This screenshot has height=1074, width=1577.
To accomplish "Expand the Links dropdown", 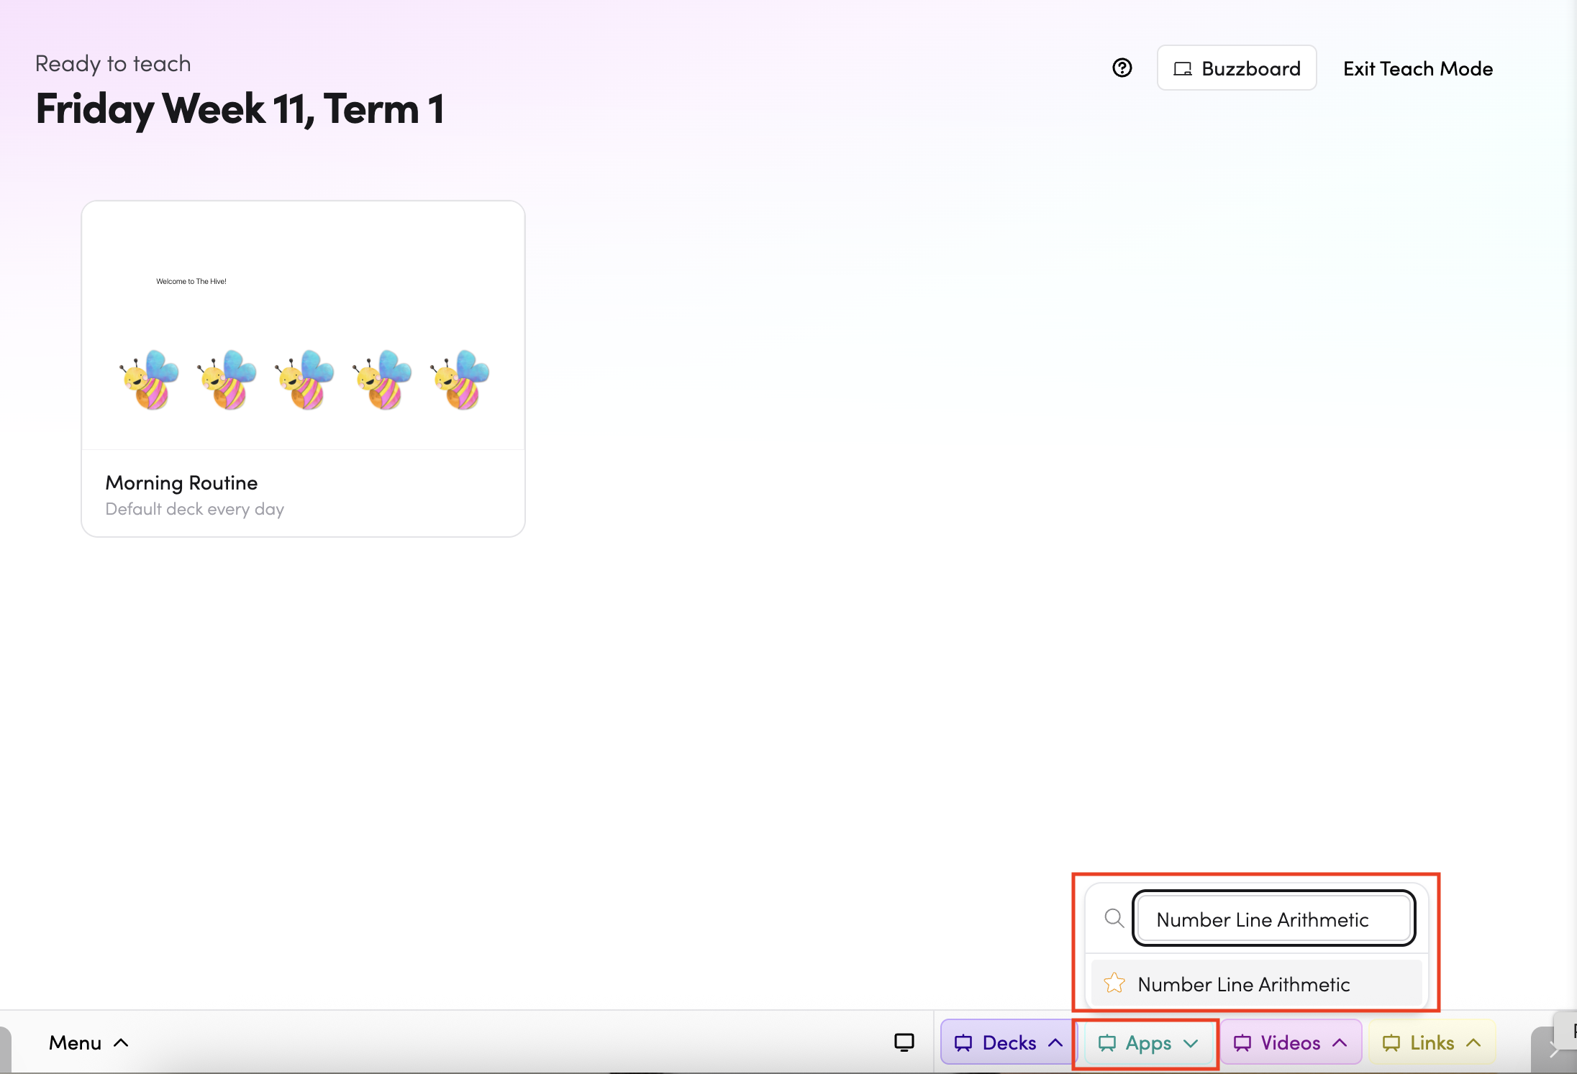I will (1473, 1042).
